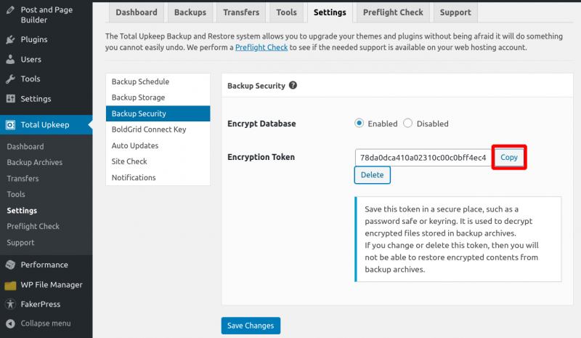Open Preflight Check in sidebar submenu

coord(33,226)
